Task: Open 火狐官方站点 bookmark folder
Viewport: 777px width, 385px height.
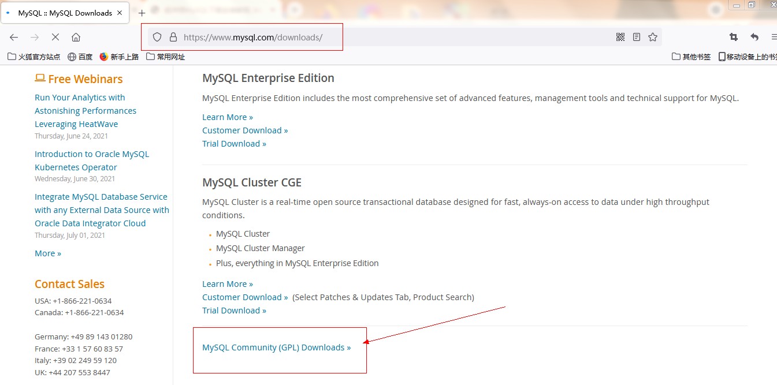Action: 34,57
